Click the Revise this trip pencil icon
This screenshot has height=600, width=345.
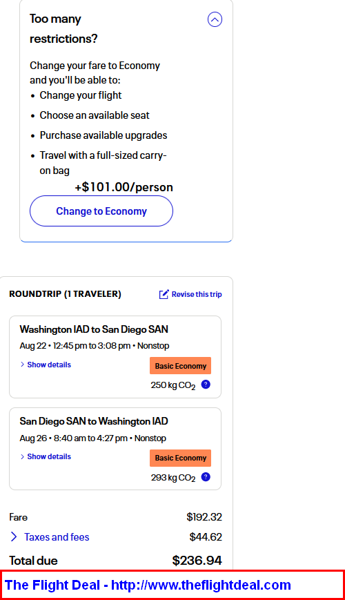pos(164,294)
